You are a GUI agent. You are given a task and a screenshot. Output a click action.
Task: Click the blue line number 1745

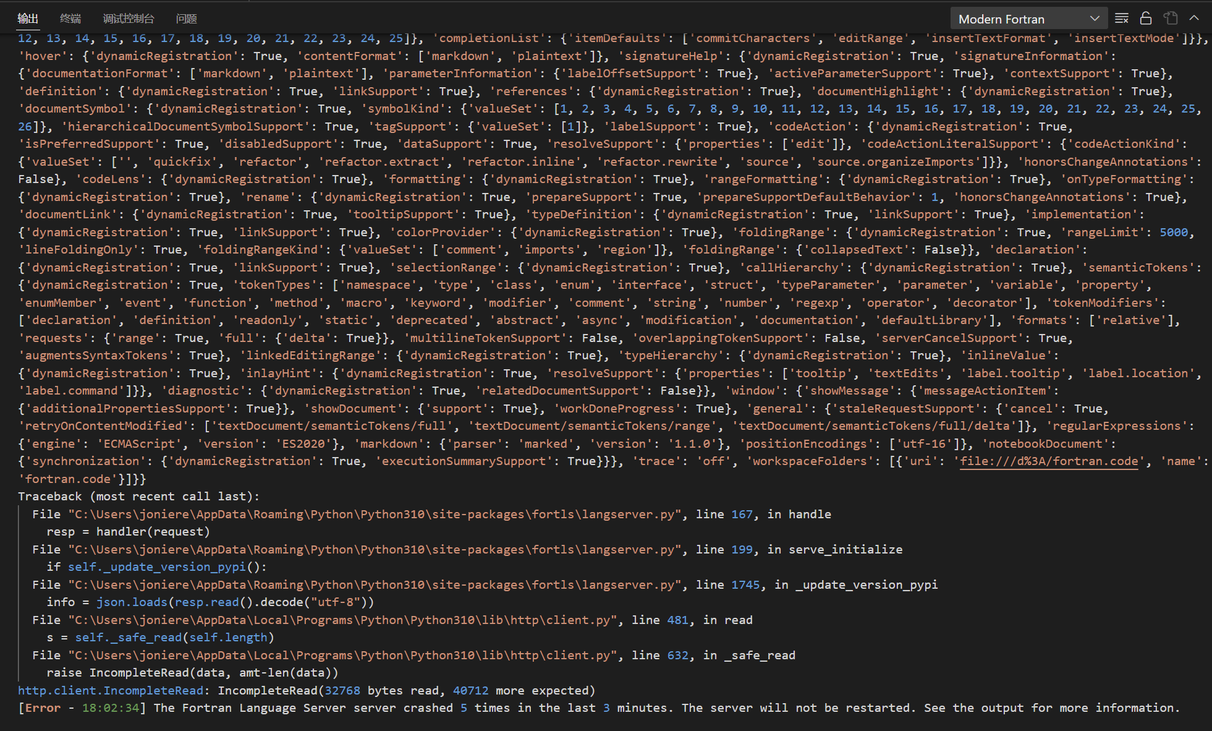point(745,584)
